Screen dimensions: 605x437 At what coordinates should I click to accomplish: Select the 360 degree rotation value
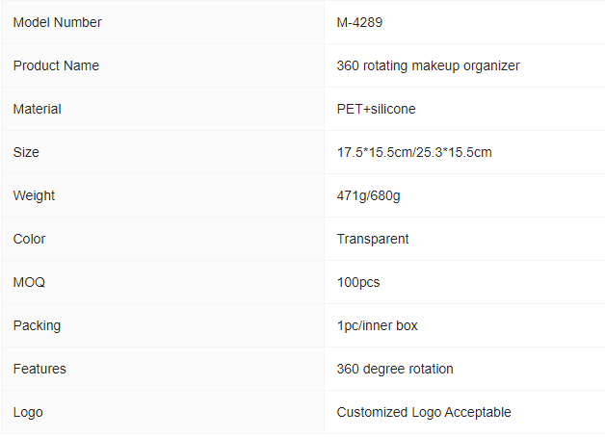pyautogui.click(x=395, y=370)
